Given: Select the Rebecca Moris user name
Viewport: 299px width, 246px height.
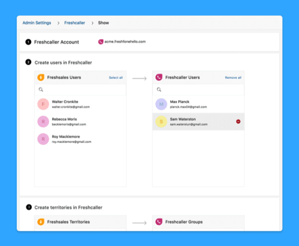Looking at the screenshot, I should point(64,119).
